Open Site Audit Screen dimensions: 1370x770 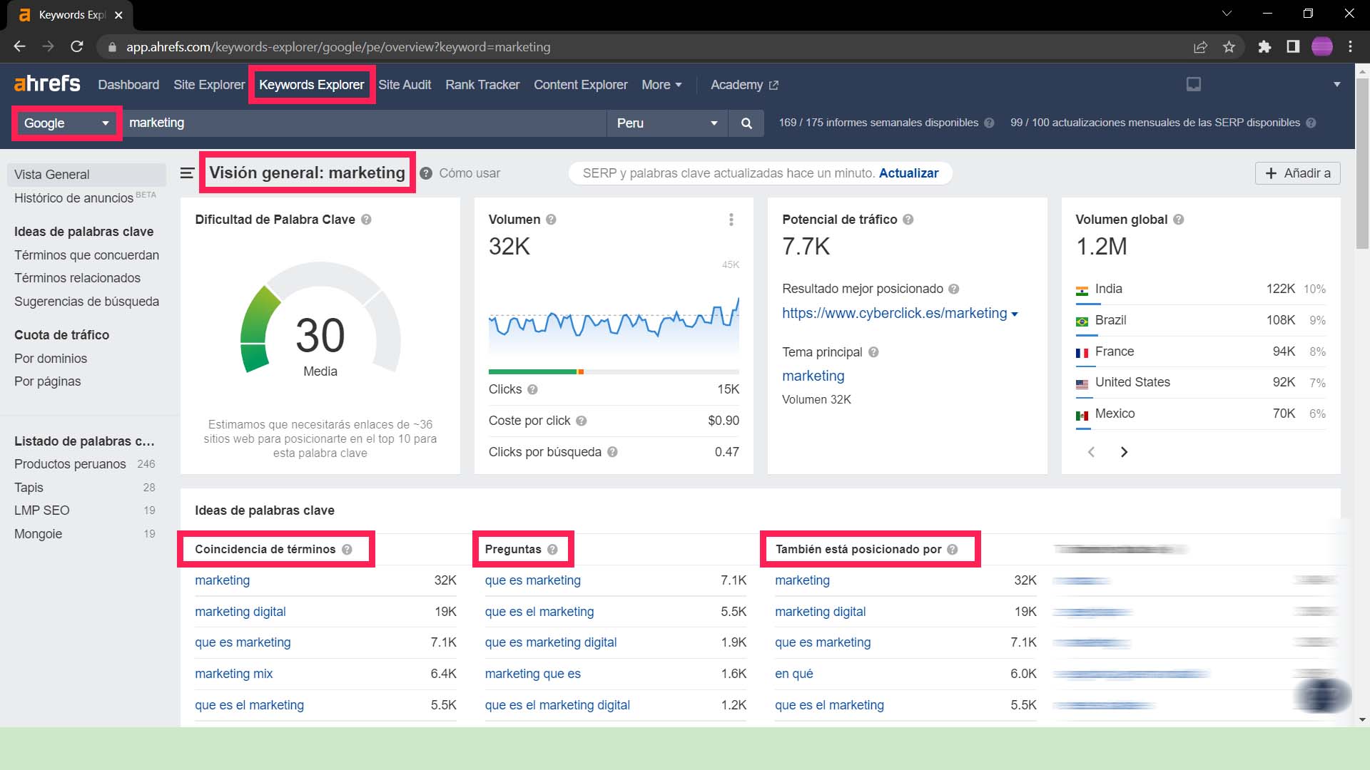click(x=405, y=85)
